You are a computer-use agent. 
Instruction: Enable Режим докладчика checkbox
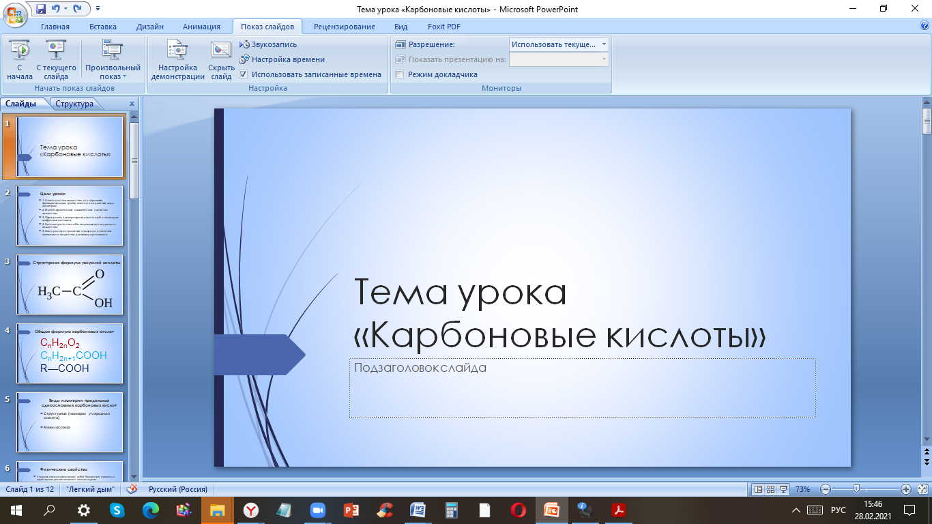click(400, 74)
